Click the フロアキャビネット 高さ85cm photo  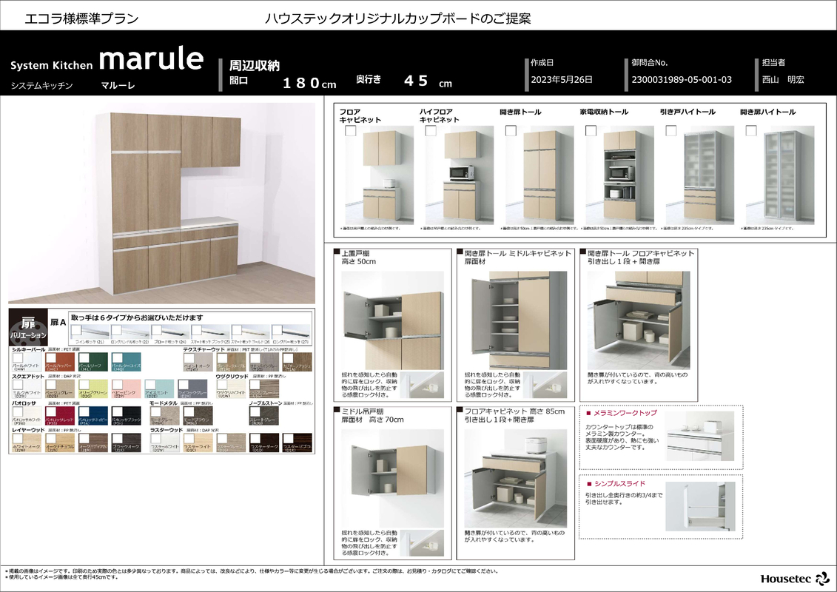(505, 477)
